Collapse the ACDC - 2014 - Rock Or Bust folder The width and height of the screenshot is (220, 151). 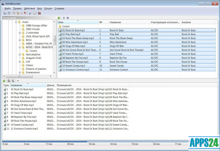click(20, 47)
